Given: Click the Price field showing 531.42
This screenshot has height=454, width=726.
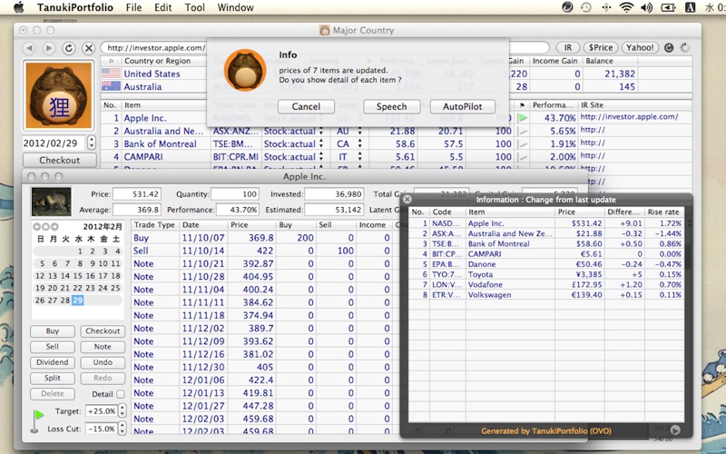Looking at the screenshot, I should (137, 194).
